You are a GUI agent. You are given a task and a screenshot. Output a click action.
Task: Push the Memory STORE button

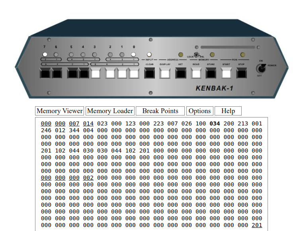(211, 73)
